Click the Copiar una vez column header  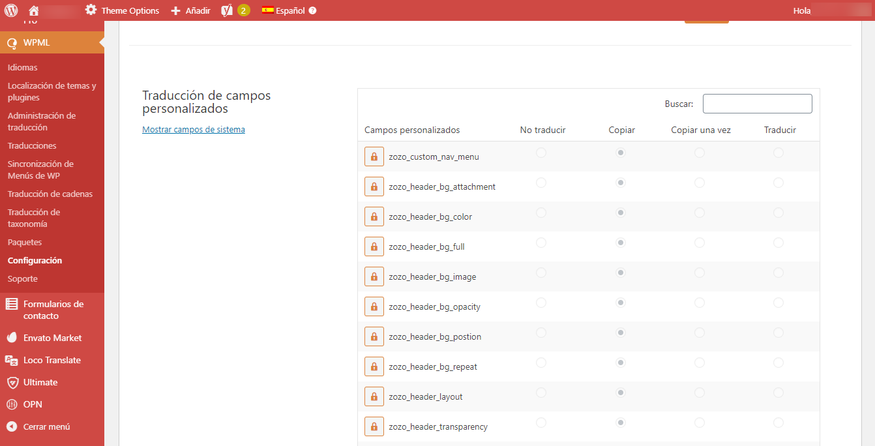pyautogui.click(x=701, y=130)
